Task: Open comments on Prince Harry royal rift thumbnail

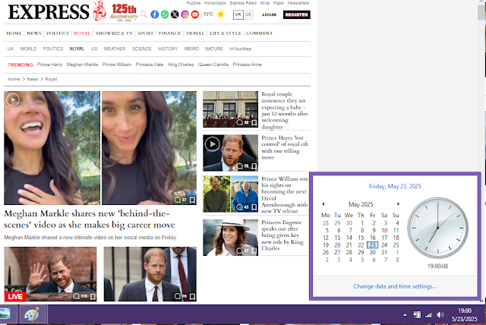Action: (242, 166)
